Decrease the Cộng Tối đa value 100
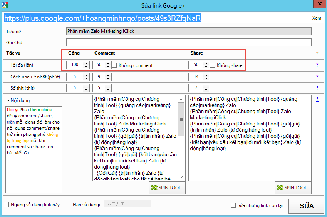The height and width of the screenshot is (217, 327). (86, 67)
